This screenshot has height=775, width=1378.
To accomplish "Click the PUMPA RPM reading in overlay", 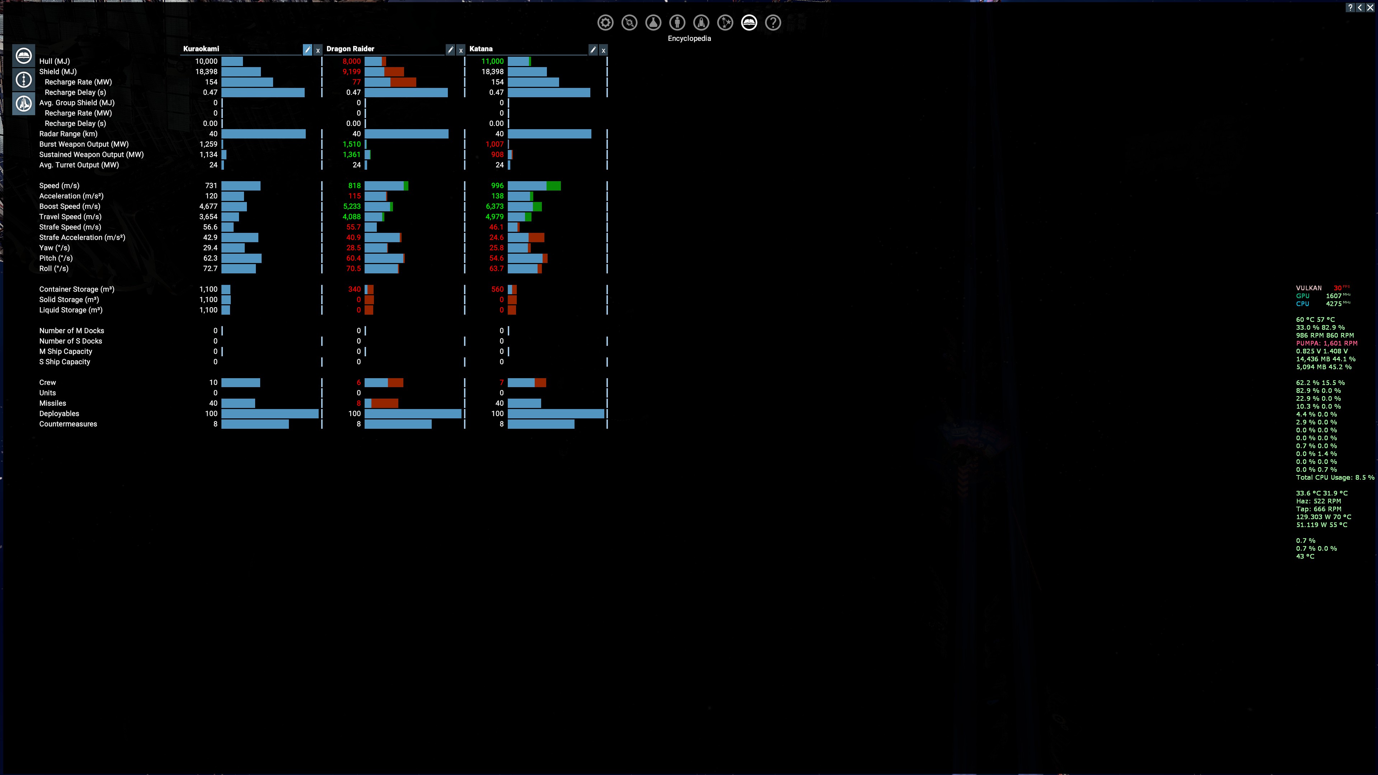I will [x=1327, y=343].
